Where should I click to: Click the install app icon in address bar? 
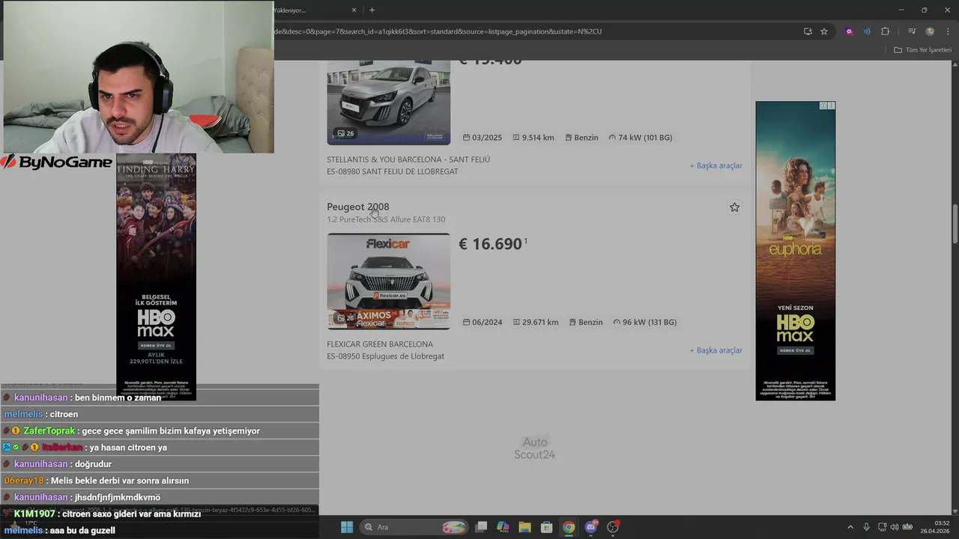(808, 31)
